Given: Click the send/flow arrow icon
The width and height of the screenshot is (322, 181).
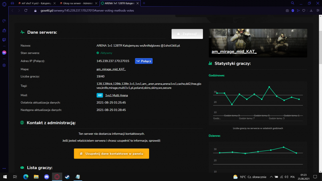Looking at the screenshot, I should [x=298, y=11].
